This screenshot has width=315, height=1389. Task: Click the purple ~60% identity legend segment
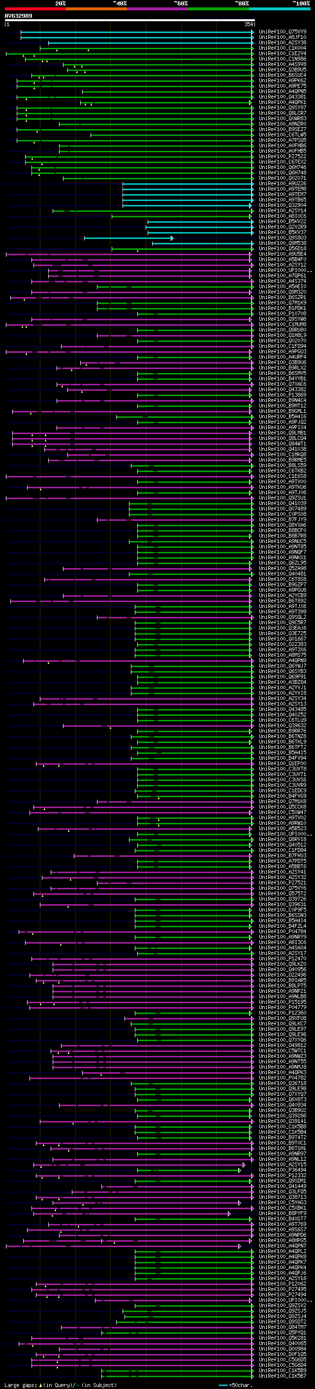(x=158, y=9)
